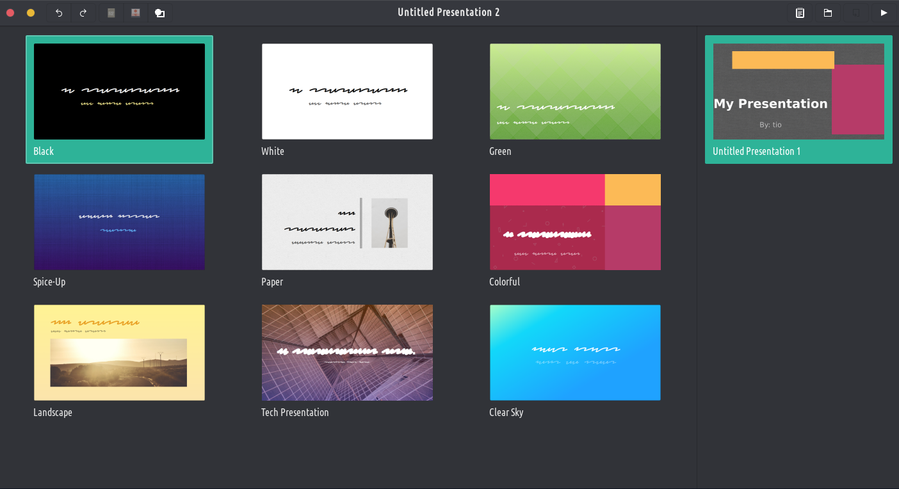Select the Spice-Up template
The image size is (899, 489).
(119, 222)
